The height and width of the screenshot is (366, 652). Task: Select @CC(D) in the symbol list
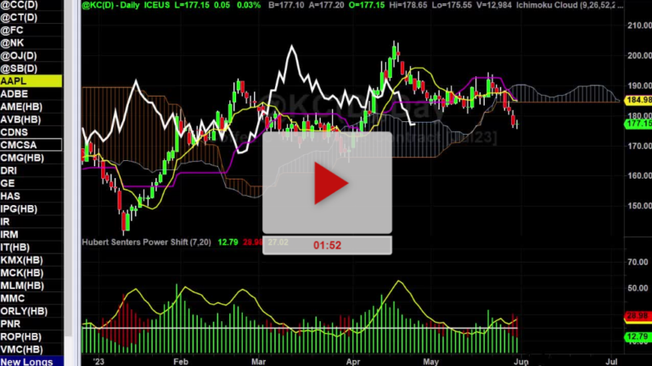point(31,4)
